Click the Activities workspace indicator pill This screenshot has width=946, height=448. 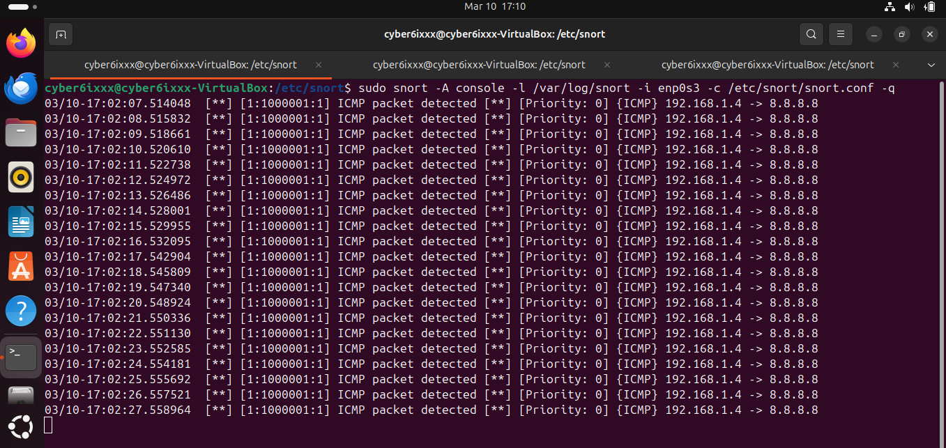(20, 7)
